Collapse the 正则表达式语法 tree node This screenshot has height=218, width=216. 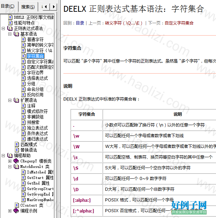pyautogui.click(x=3, y=28)
